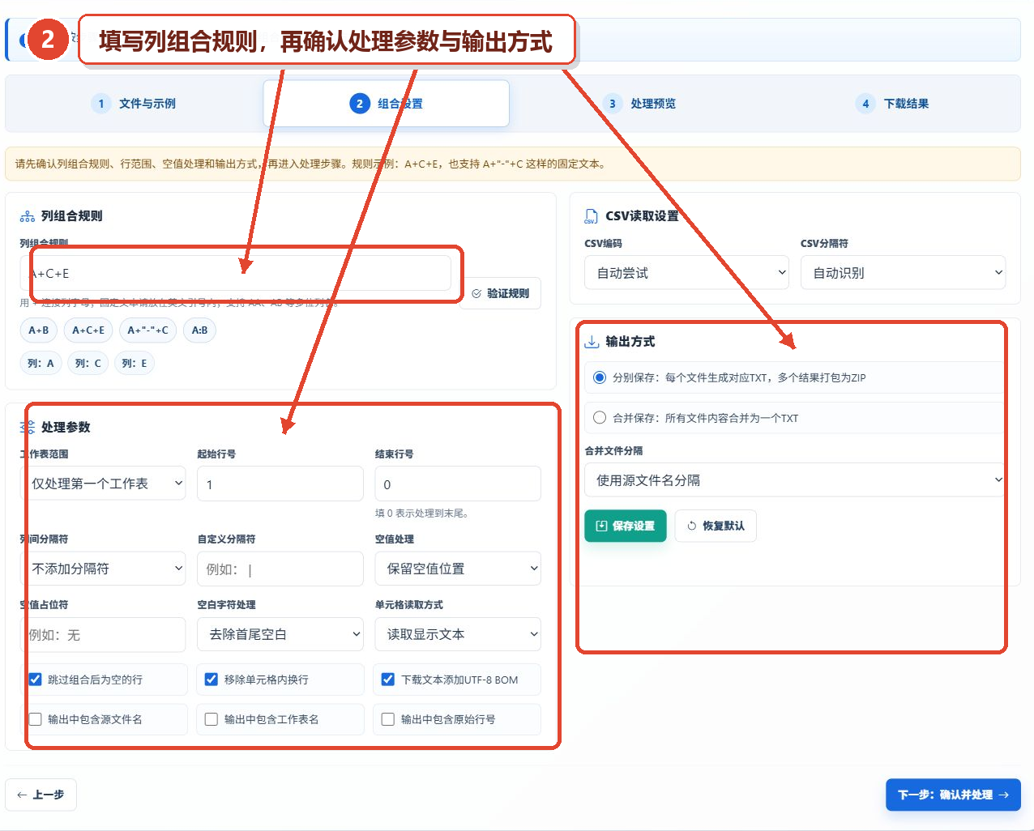Open the 文件与示例 step tab
The width and height of the screenshot is (1034, 831).
[x=134, y=104]
